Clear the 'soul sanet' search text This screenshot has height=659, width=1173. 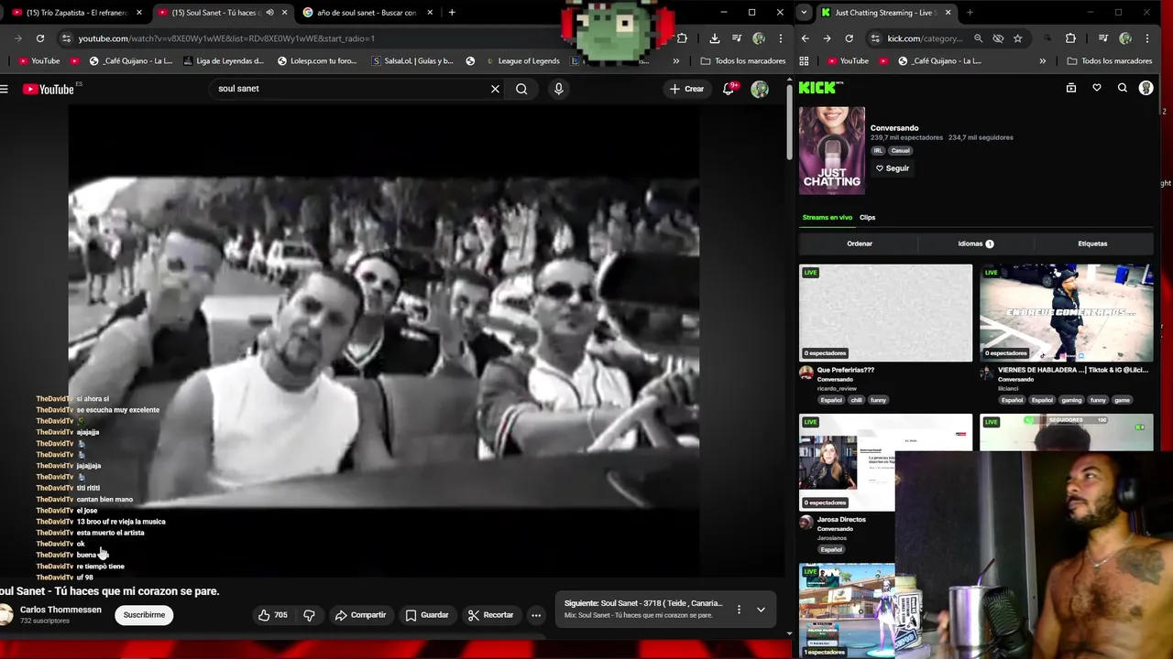click(495, 89)
